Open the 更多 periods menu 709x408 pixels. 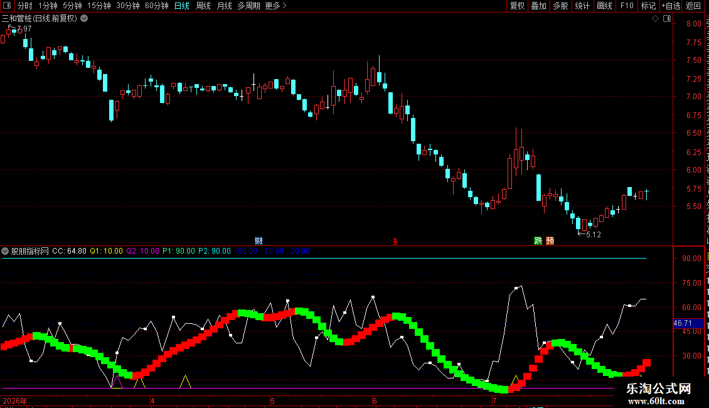276,6
